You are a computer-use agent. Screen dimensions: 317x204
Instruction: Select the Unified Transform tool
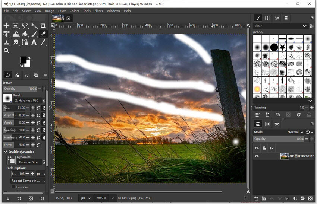[x=6, y=34]
